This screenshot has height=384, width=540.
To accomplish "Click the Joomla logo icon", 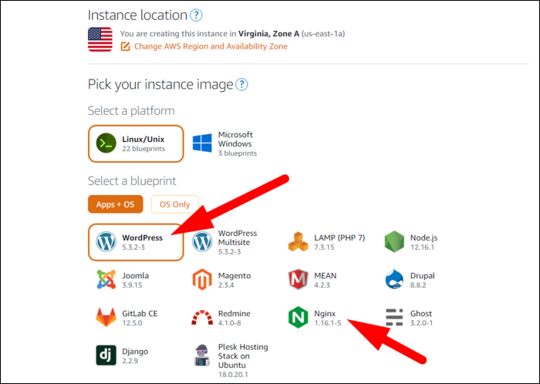I will point(106,279).
